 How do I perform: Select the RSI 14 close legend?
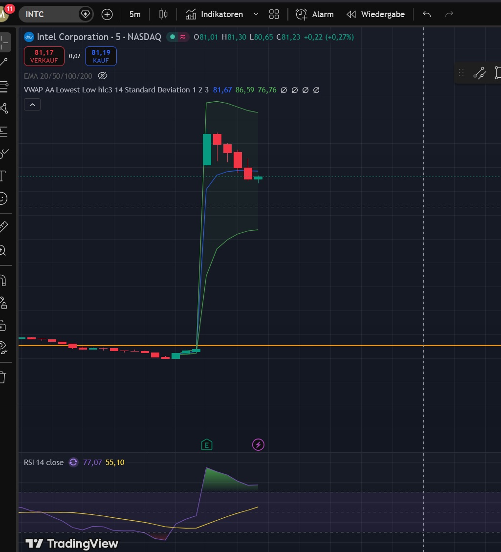coord(44,463)
